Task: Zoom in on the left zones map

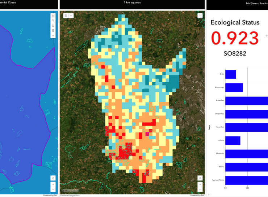Action: pyautogui.click(x=53, y=184)
